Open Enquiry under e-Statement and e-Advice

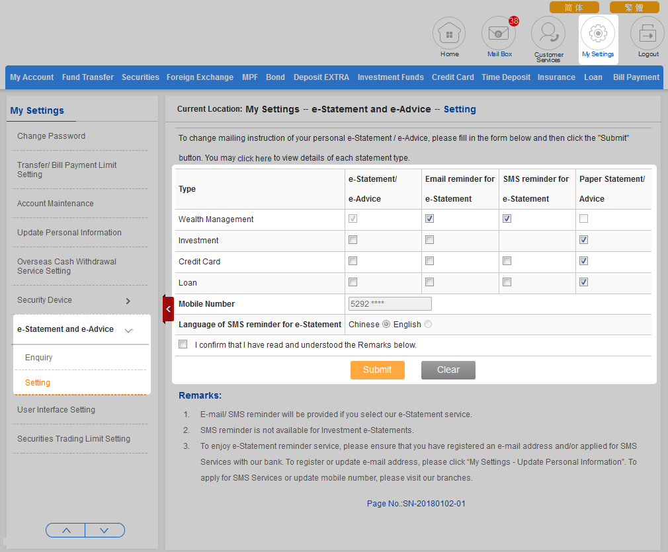39,358
